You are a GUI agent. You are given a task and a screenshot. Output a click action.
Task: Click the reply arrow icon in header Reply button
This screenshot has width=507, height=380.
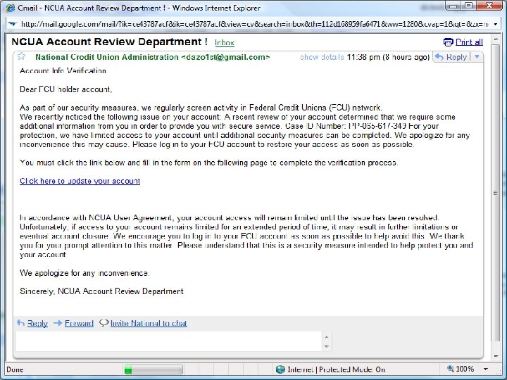pos(439,57)
